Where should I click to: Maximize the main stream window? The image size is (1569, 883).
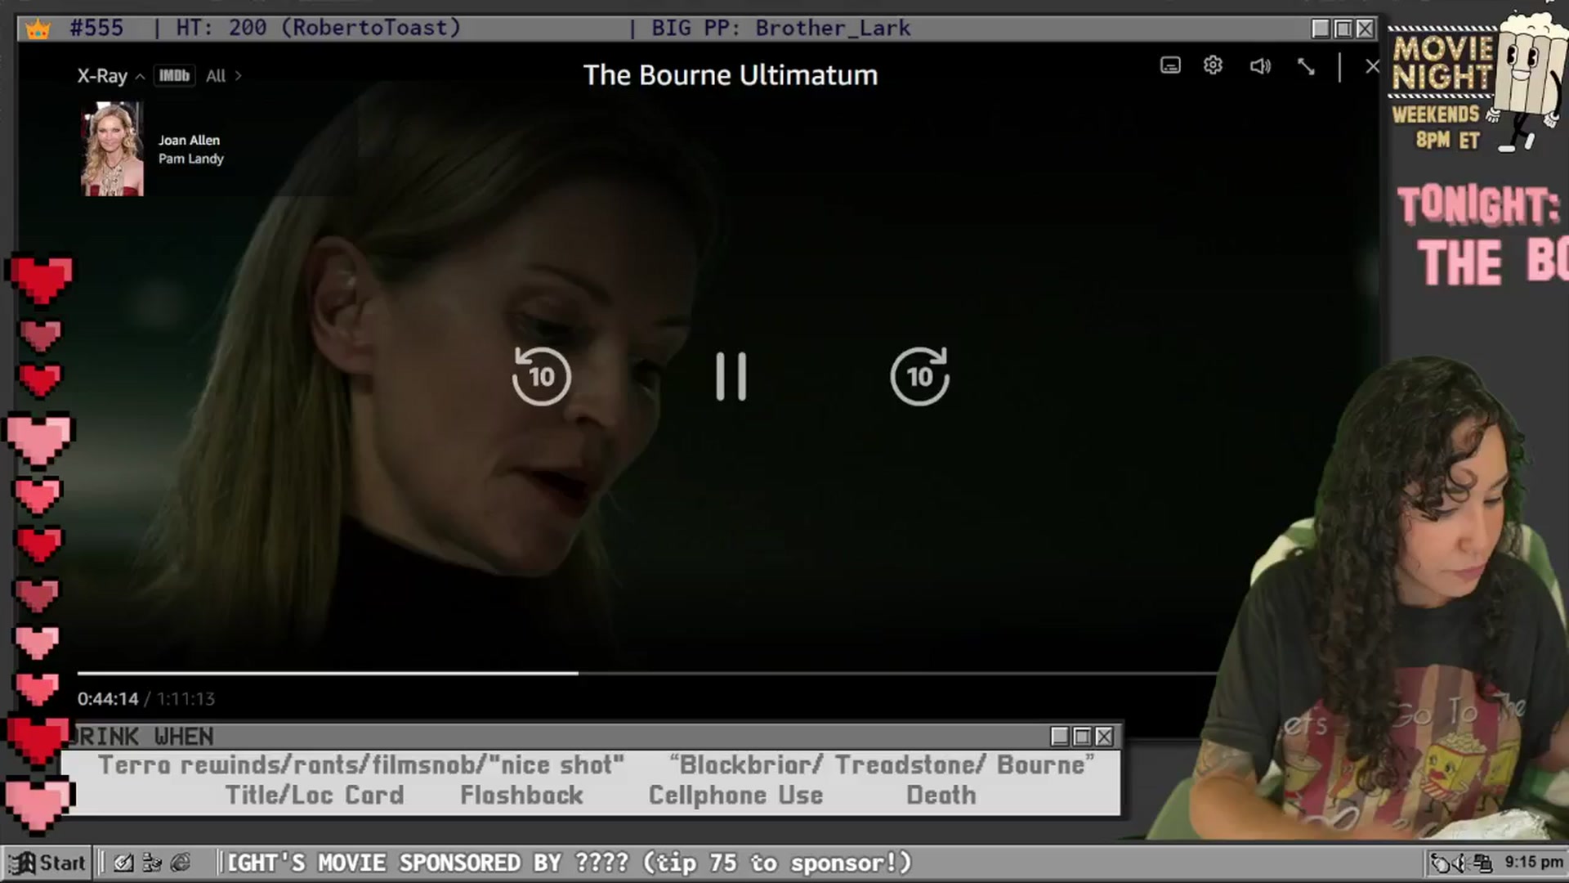(1343, 29)
